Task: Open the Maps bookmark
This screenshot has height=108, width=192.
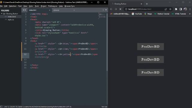Action: click(x=148, y=14)
